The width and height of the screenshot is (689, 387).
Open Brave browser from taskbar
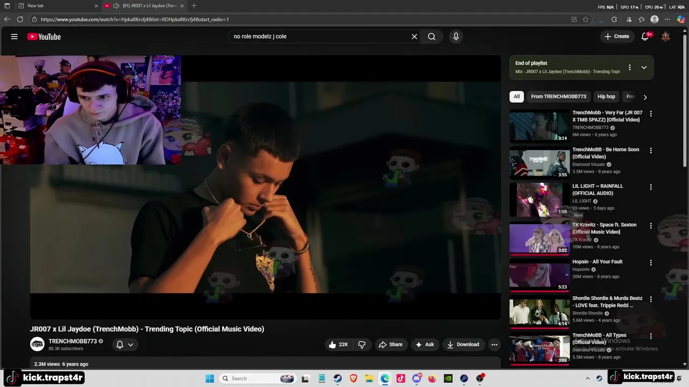354,378
